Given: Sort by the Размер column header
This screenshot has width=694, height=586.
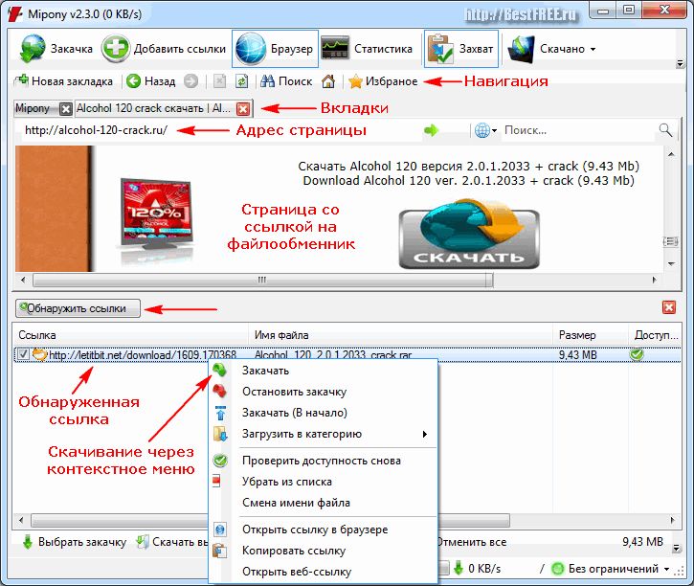Looking at the screenshot, I should point(591,335).
